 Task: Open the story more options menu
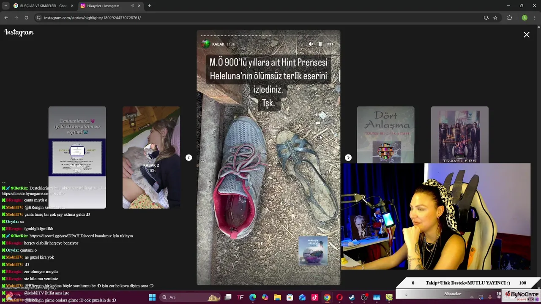[x=330, y=44]
